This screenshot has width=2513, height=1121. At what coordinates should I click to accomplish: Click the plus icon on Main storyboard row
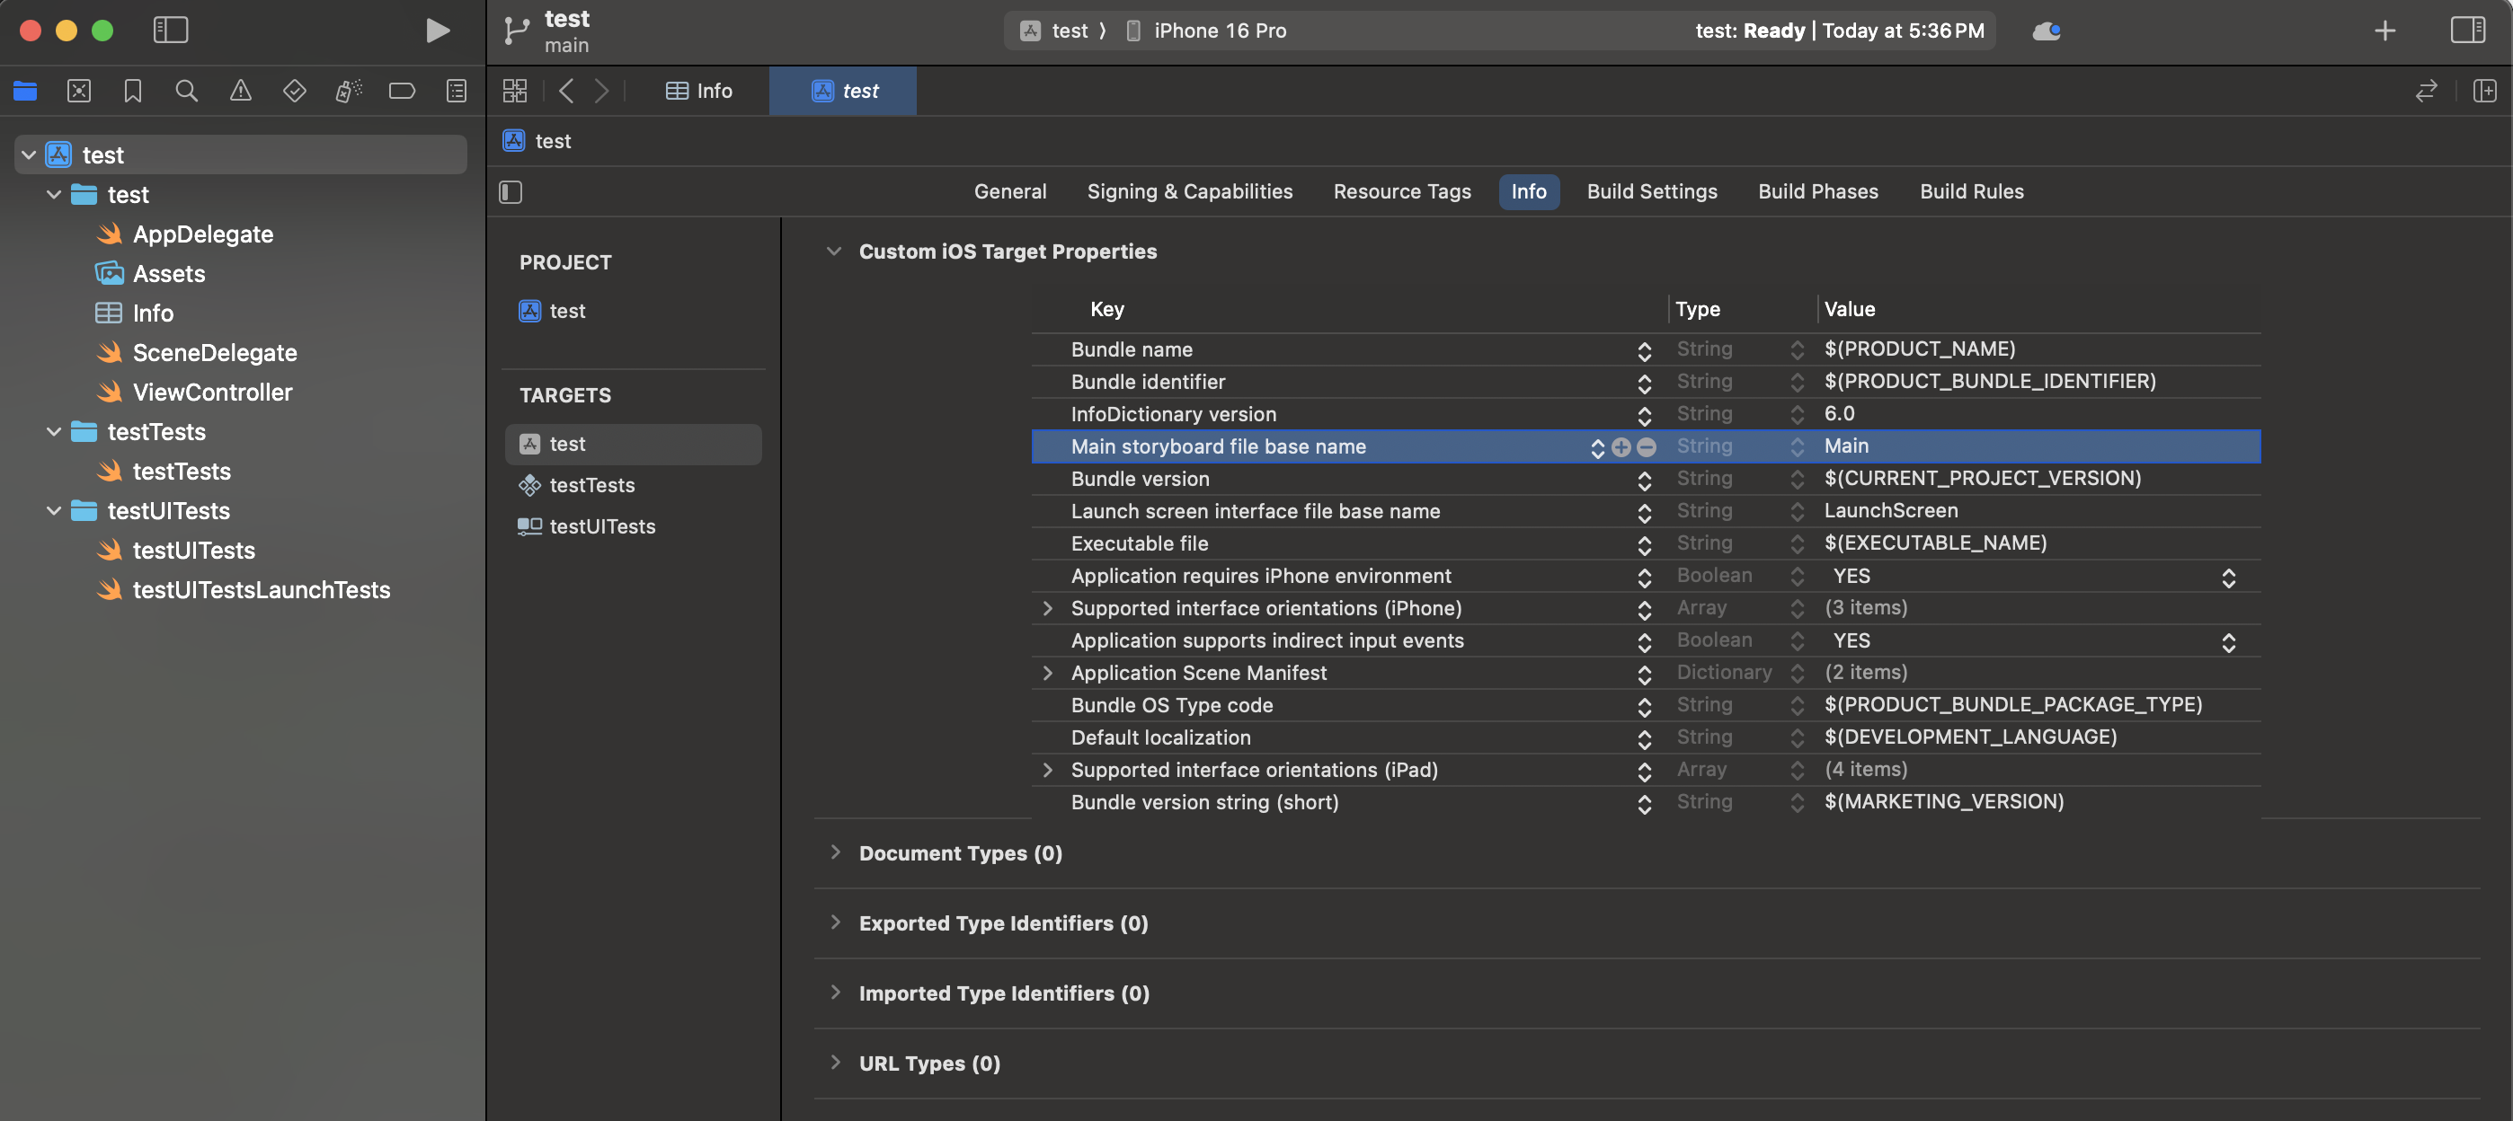click(1621, 447)
